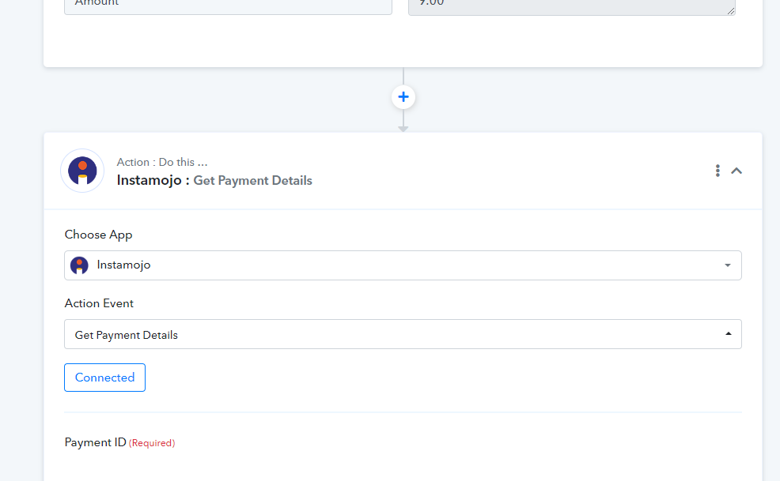Click the Action Event label
Viewport: 780px width, 481px height.
tap(99, 303)
